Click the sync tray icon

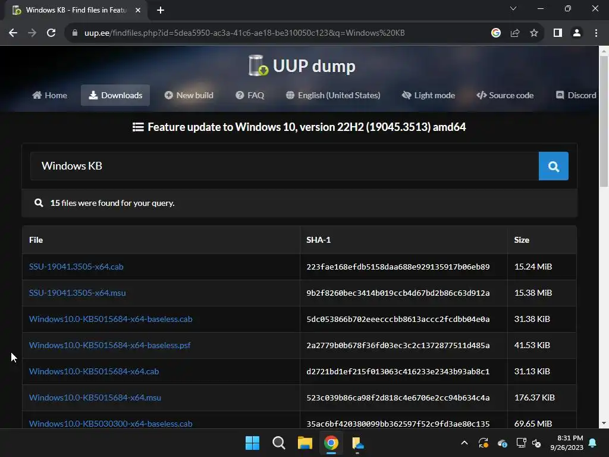coord(483,443)
